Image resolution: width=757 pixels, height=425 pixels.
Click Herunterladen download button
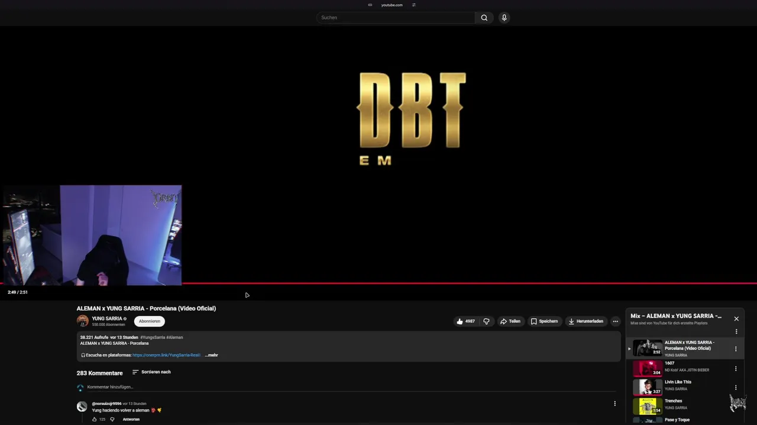click(585, 321)
